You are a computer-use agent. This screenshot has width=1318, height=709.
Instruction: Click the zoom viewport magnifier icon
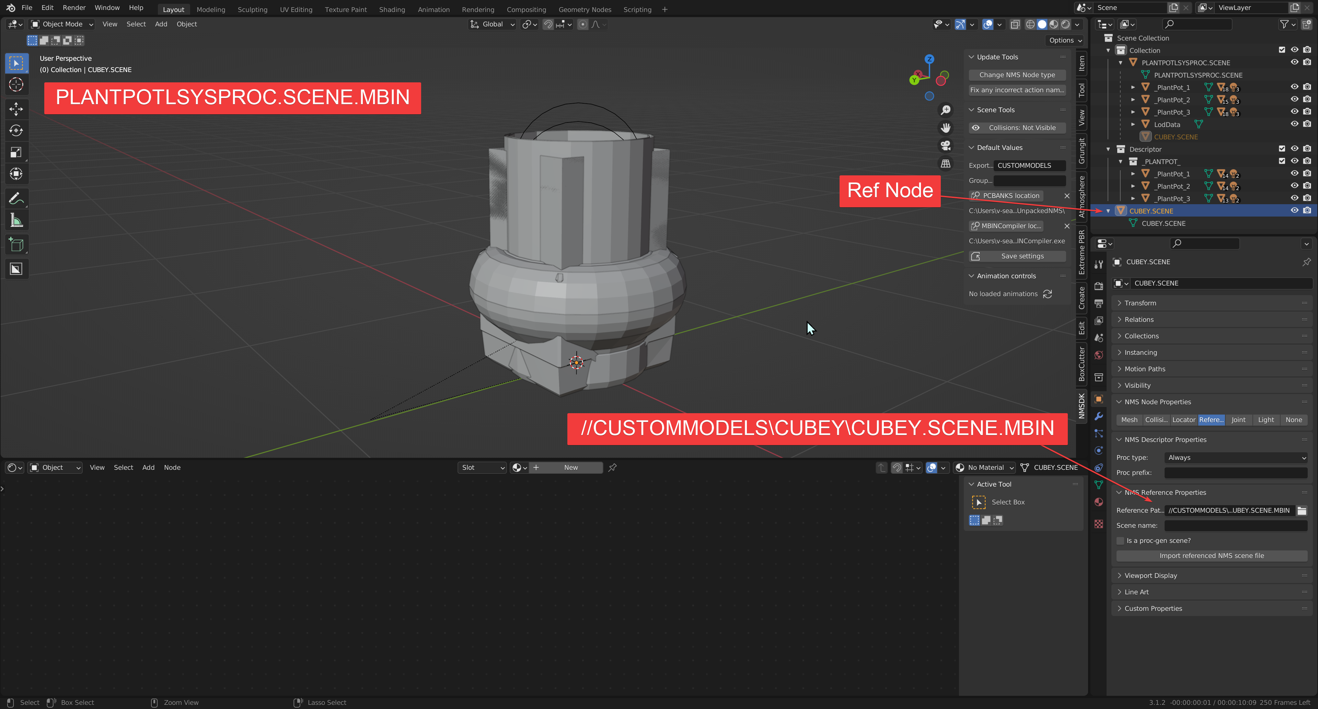coord(946,110)
